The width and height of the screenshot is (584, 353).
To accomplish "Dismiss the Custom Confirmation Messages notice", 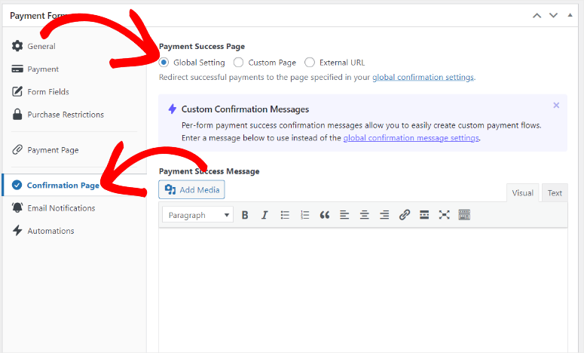I will (556, 106).
